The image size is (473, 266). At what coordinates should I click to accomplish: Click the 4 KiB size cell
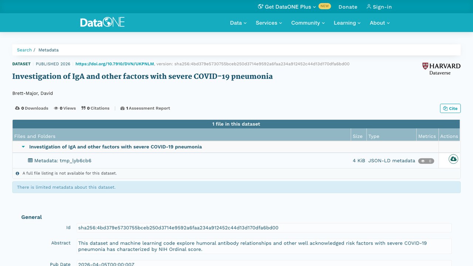(359, 161)
